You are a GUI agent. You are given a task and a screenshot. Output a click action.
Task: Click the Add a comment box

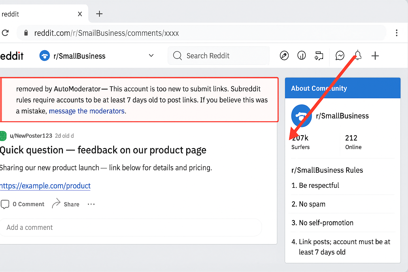(x=131, y=227)
